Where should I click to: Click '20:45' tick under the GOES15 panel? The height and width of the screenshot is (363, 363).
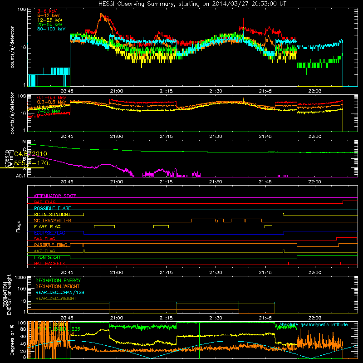point(67,182)
